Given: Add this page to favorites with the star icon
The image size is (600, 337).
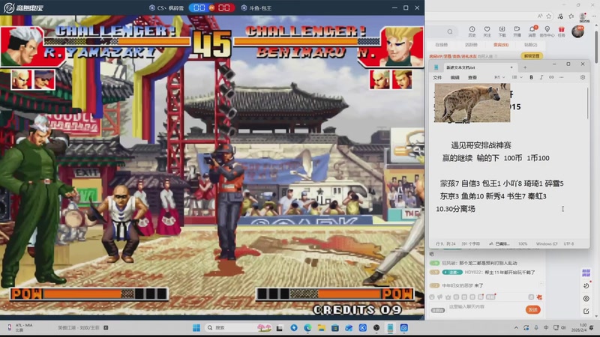Looking at the screenshot, I should (549, 16).
